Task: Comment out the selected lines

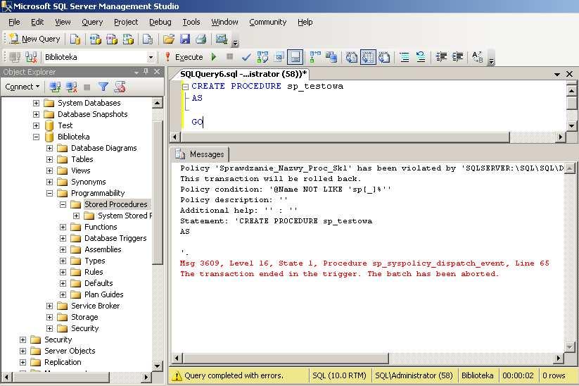Action: coord(405,57)
